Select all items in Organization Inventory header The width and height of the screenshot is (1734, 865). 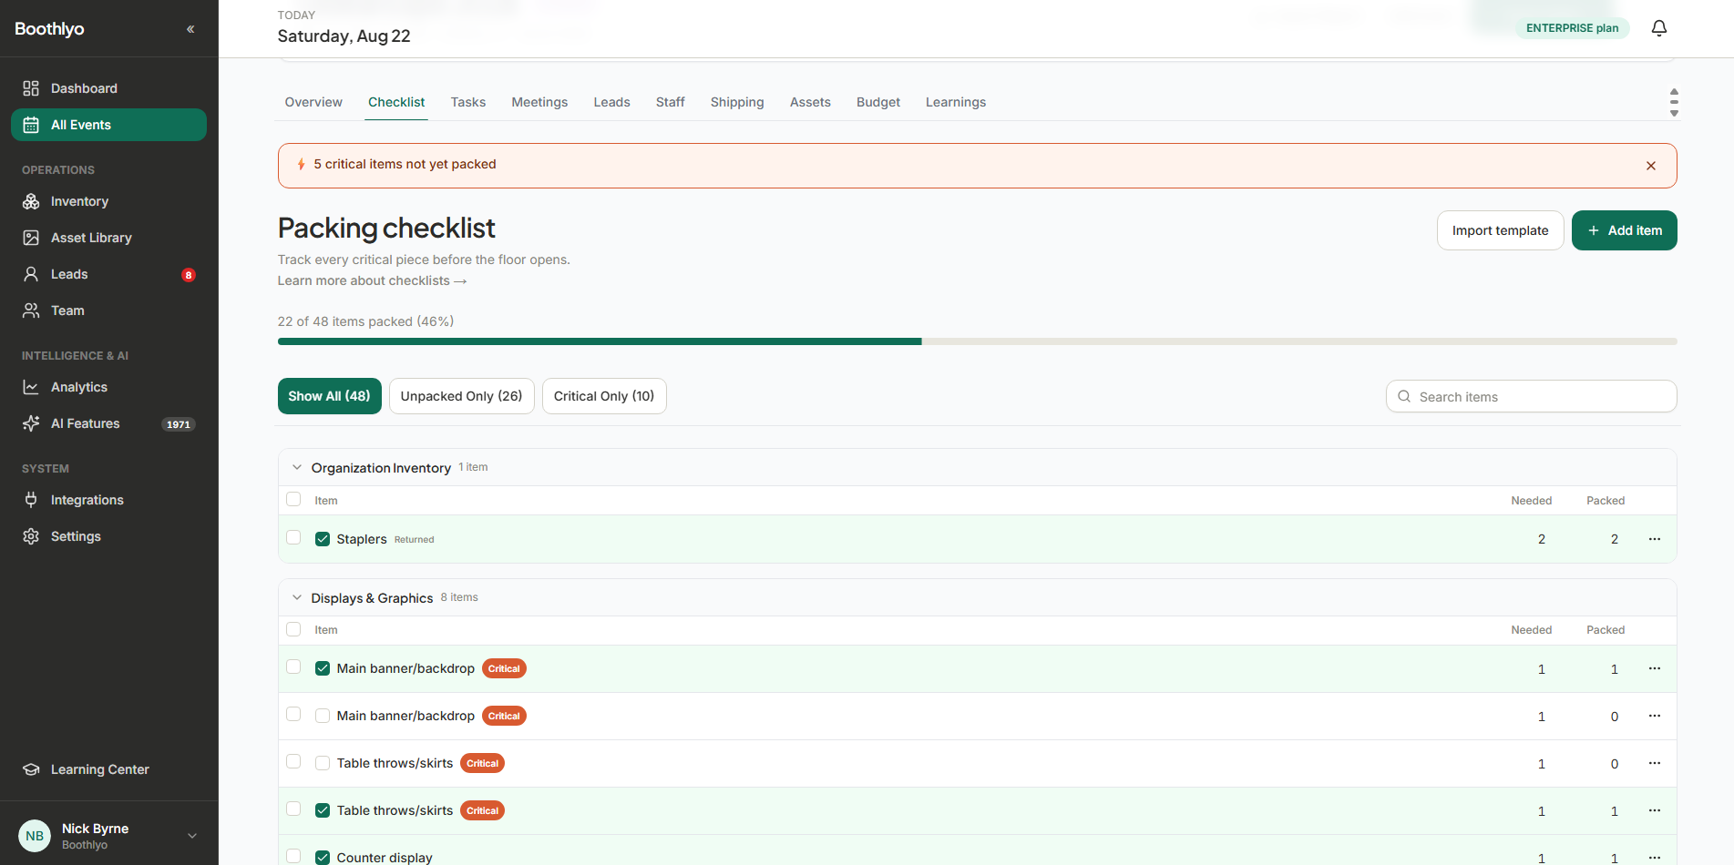point(293,499)
